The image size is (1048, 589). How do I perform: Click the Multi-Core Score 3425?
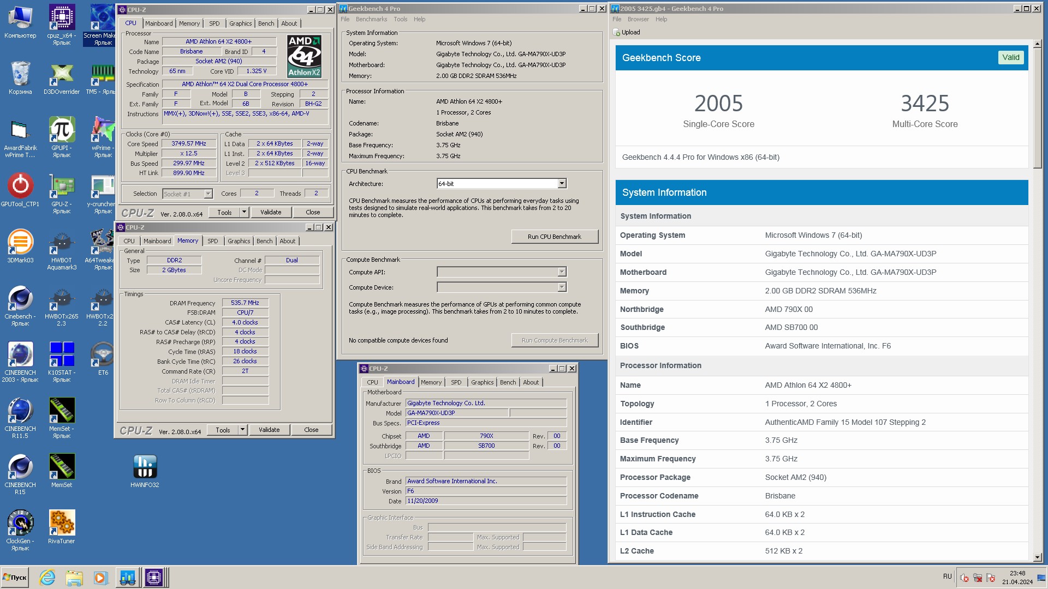coord(925,103)
